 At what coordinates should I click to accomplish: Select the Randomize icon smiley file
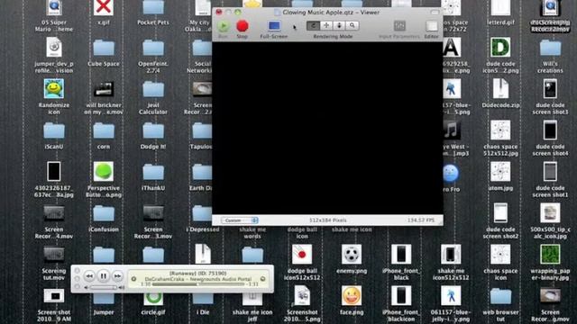pyautogui.click(x=54, y=88)
